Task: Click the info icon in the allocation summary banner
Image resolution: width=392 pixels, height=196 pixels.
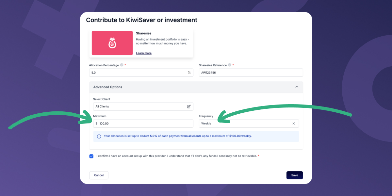Action: [99, 136]
